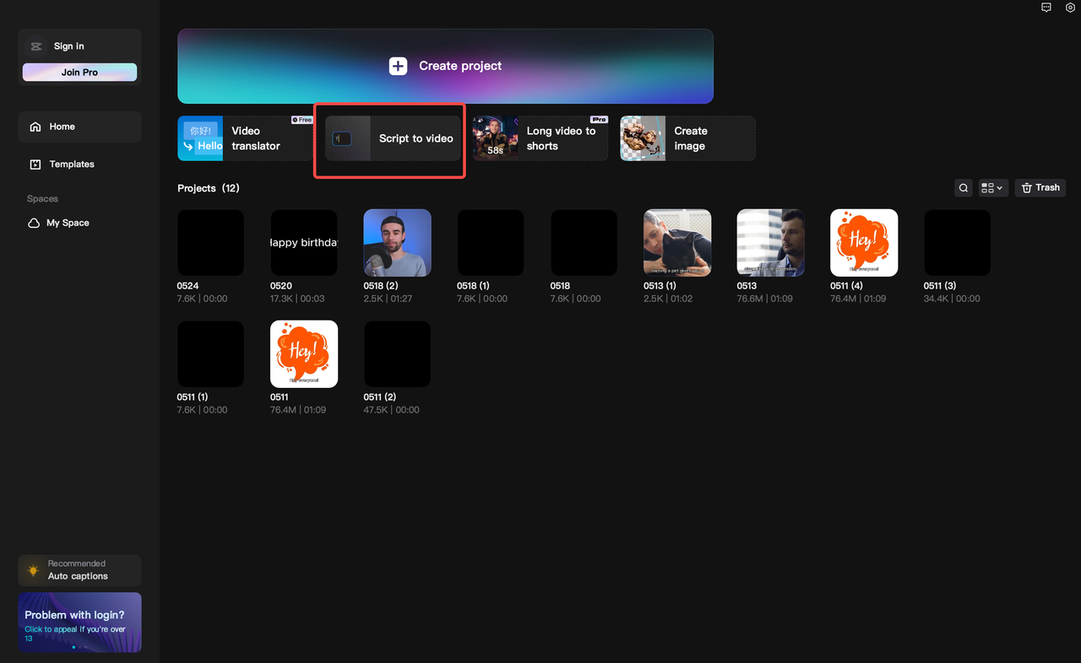Viewport: 1081px width, 663px height.
Task: Open the Trash
Action: coord(1040,188)
